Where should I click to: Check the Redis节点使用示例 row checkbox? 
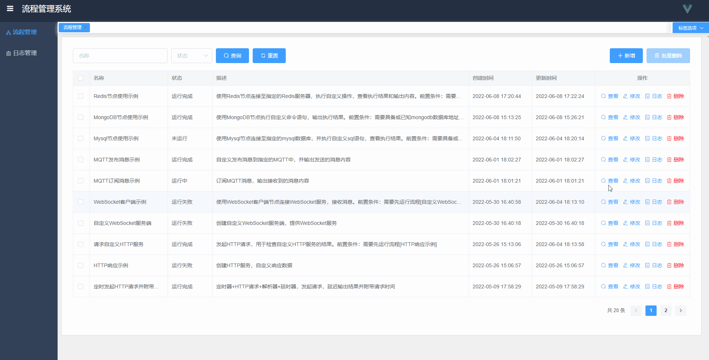81,96
